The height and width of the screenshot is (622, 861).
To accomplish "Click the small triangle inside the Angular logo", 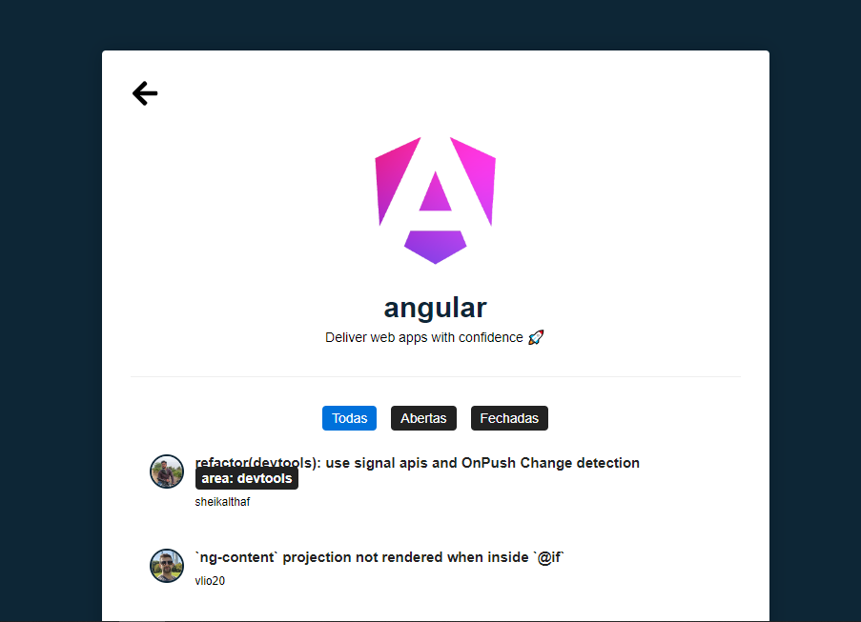I will (436, 192).
